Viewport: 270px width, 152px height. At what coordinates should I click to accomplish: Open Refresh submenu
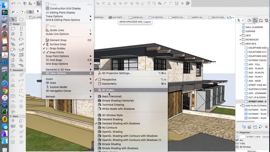(x=68, y=97)
